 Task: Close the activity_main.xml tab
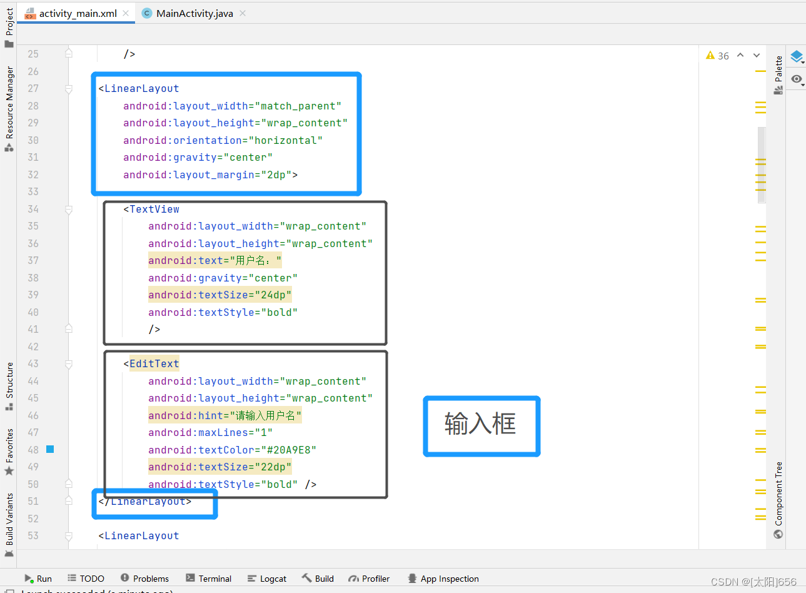pyautogui.click(x=126, y=13)
